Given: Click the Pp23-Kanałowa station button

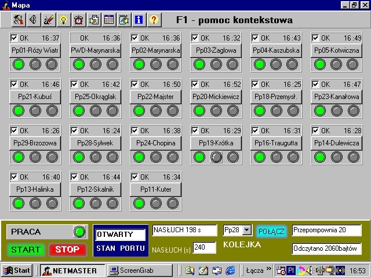Looking at the screenshot, I should [x=337, y=97].
